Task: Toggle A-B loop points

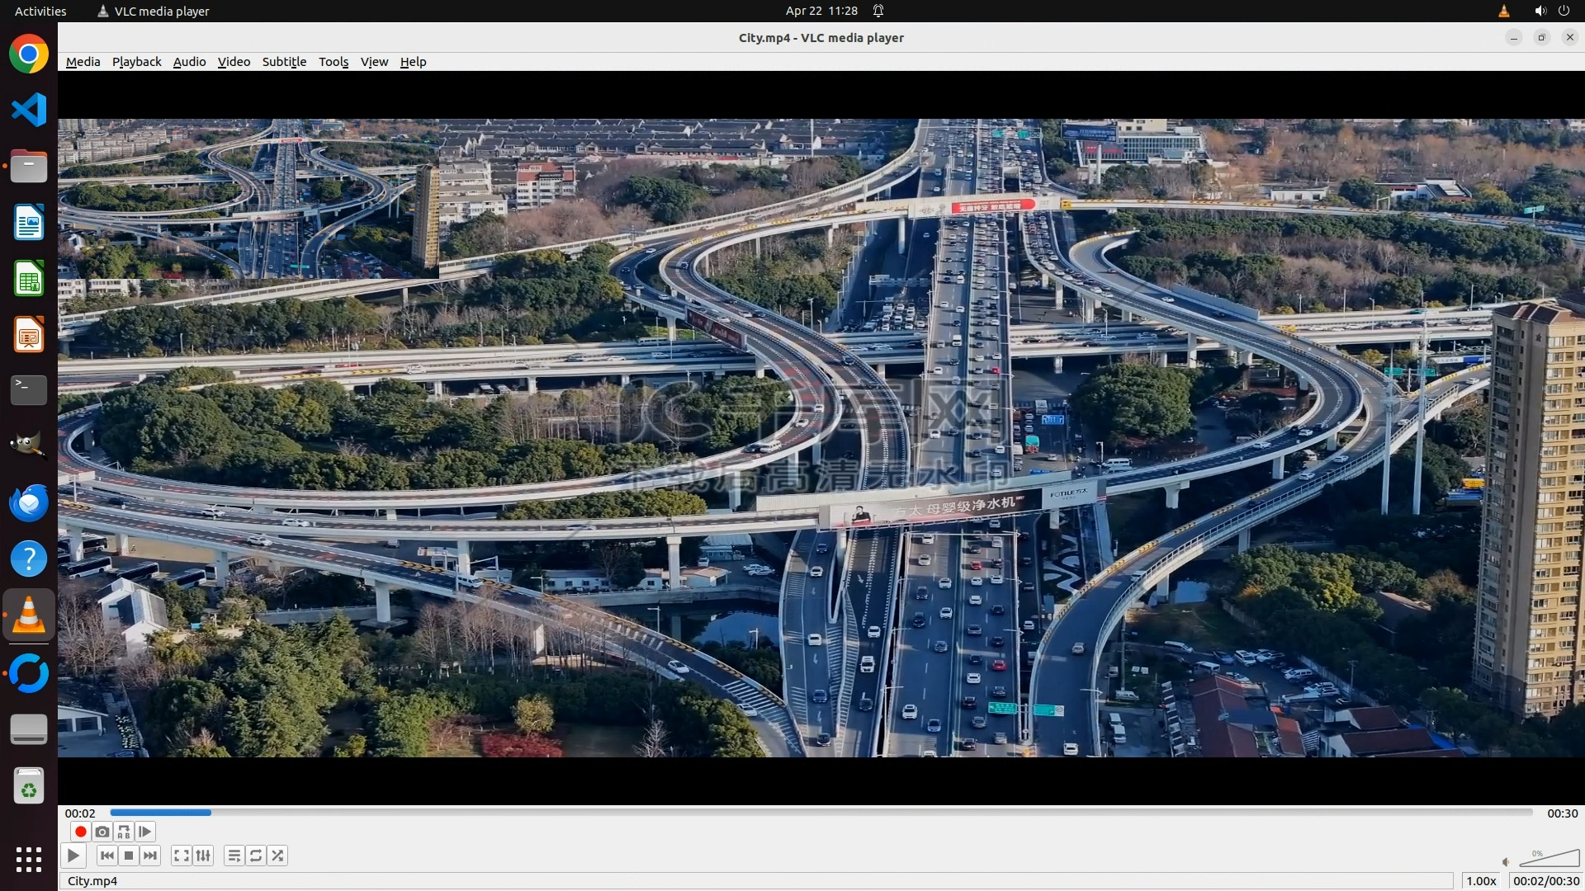Action: (124, 832)
